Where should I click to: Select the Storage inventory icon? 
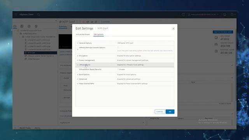pyautogui.click(x=29, y=26)
